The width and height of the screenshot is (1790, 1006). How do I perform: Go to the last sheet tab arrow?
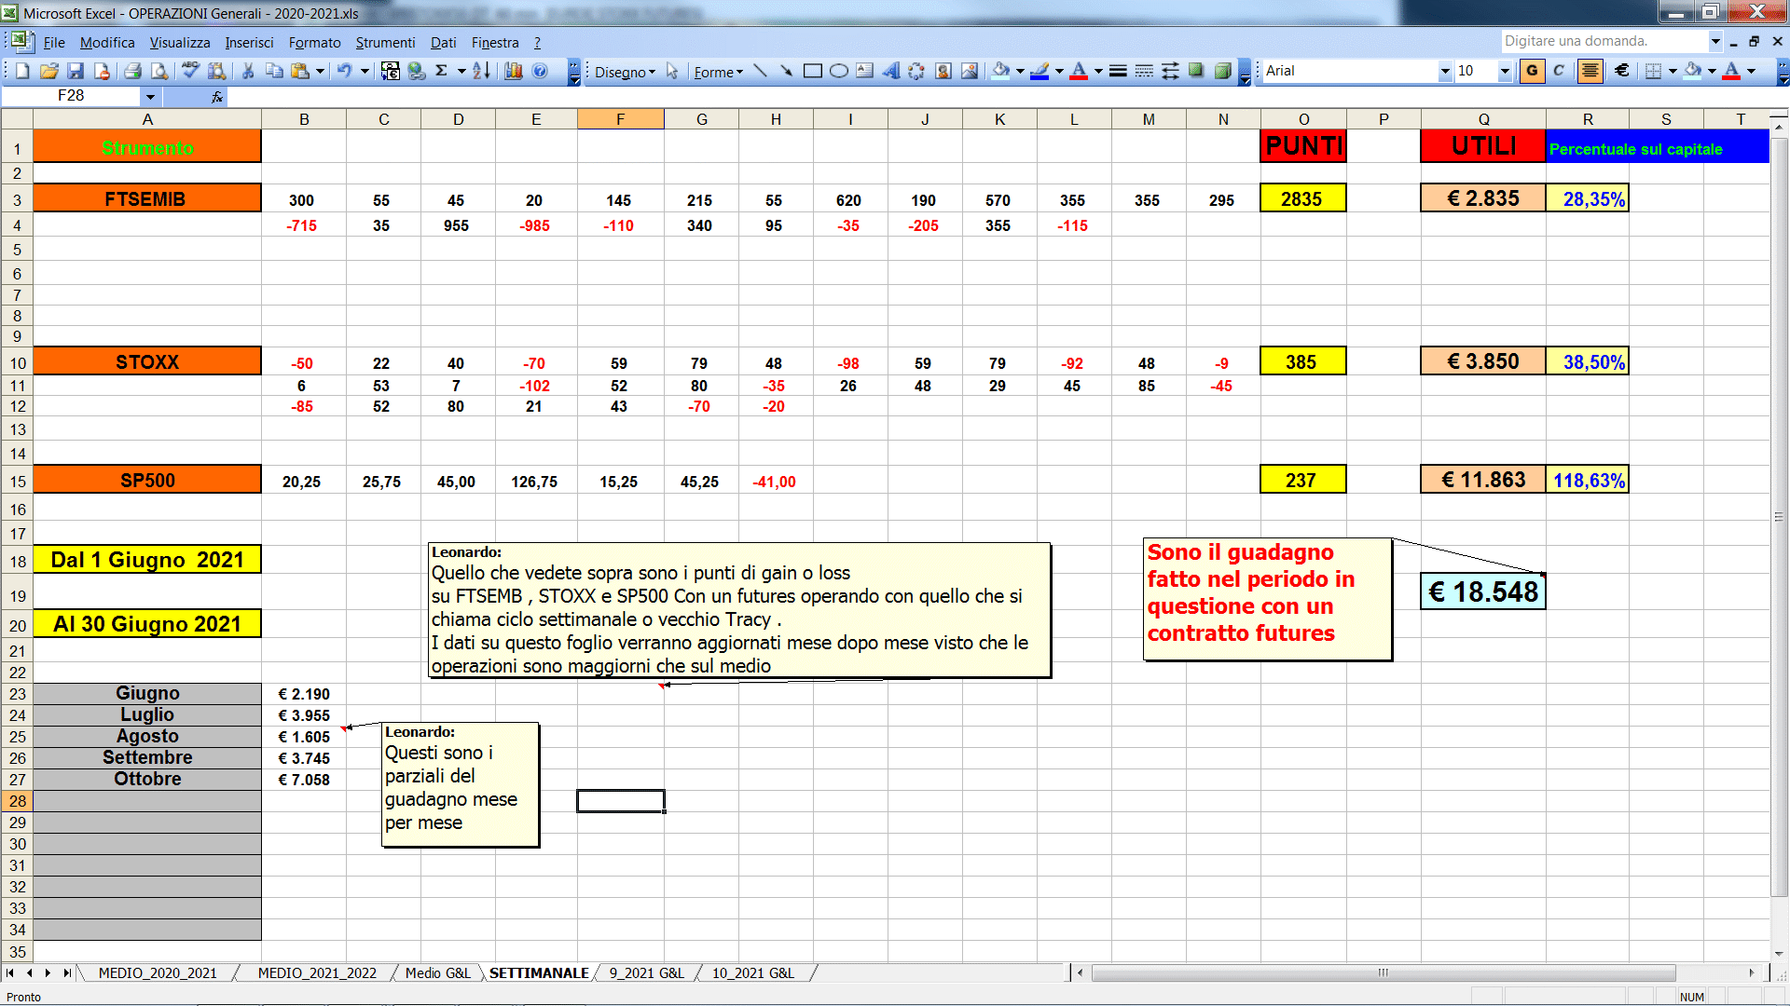[66, 972]
